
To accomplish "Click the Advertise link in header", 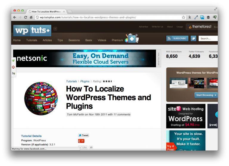I will pyautogui.click(x=143, y=27).
